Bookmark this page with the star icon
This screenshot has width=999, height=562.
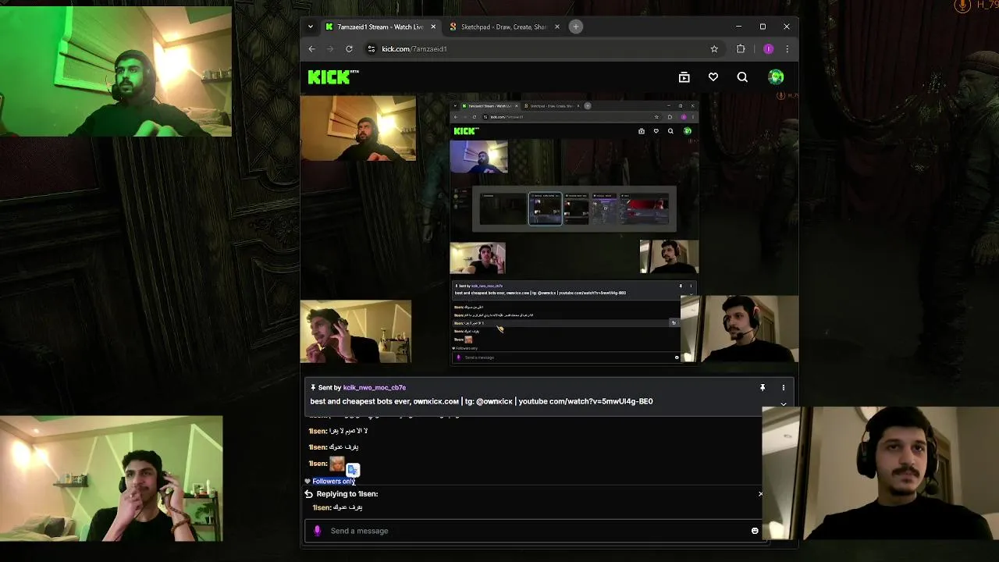(x=714, y=49)
